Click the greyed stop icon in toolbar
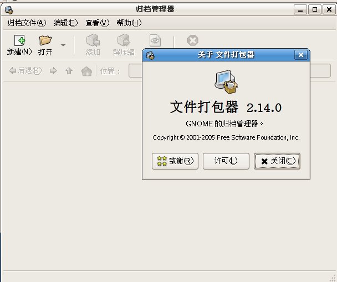This screenshot has width=337, height=282. click(x=192, y=40)
